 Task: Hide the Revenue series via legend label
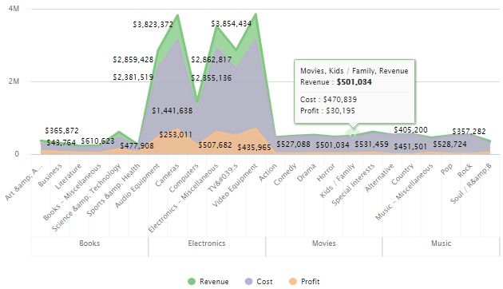coord(214,282)
